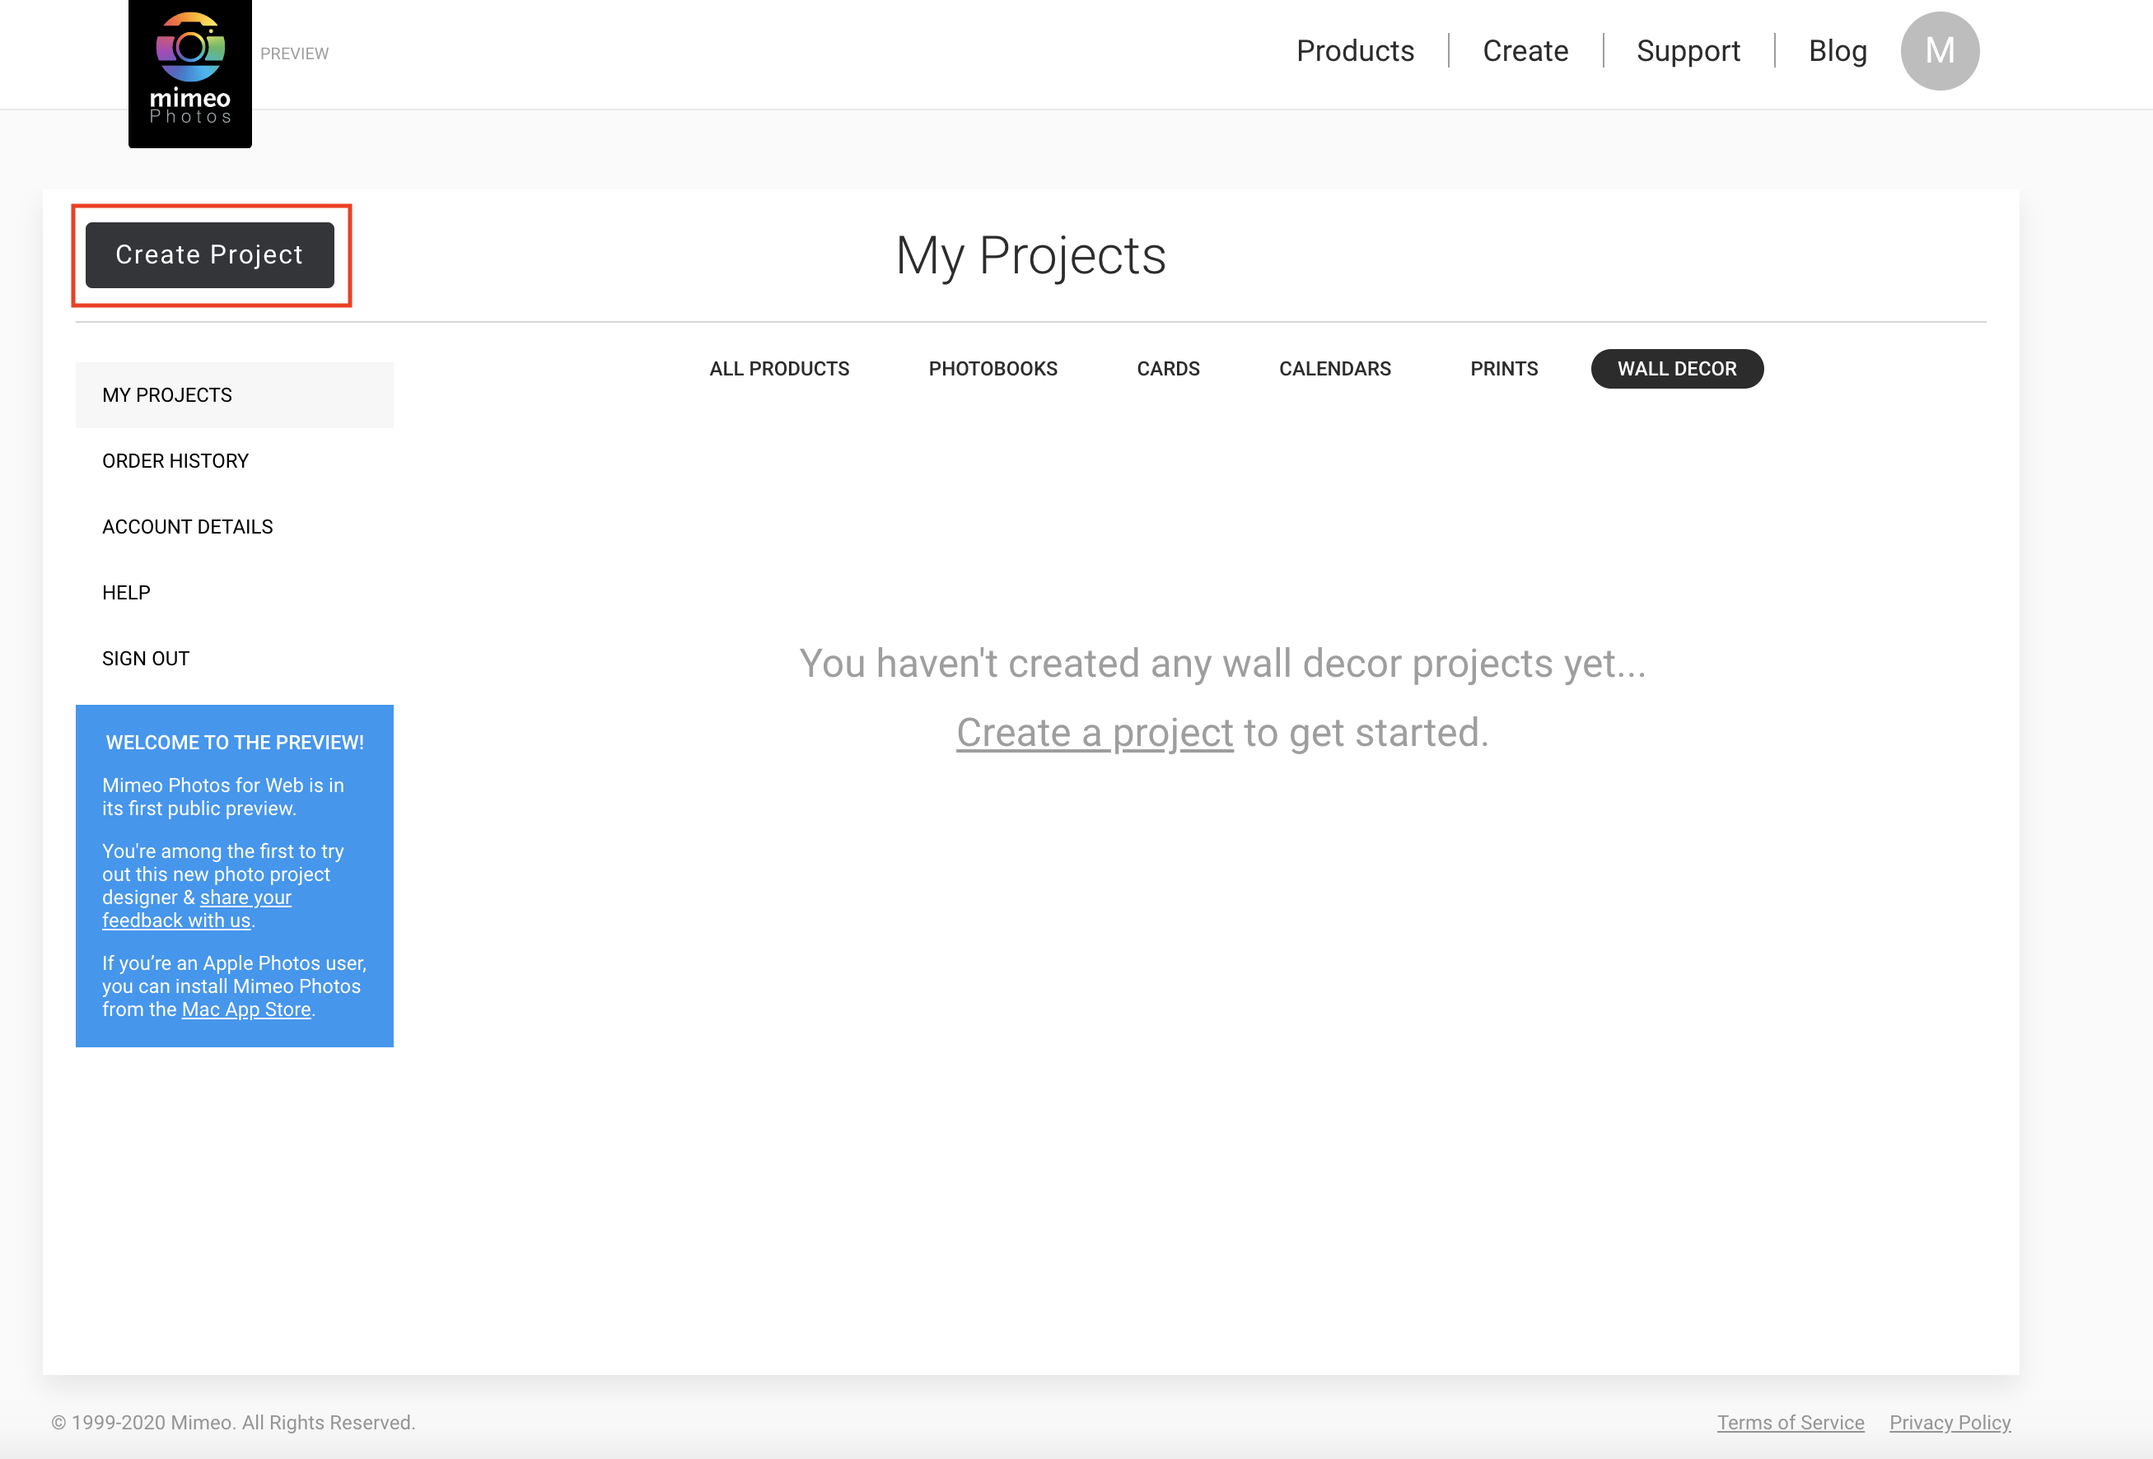The width and height of the screenshot is (2153, 1459).
Task: Open the Privacy Policy link
Action: (1950, 1422)
